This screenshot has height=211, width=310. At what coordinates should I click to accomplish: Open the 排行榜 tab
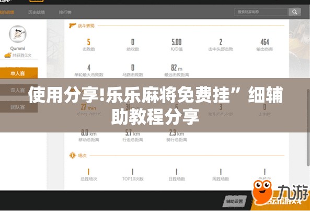click(65, 12)
